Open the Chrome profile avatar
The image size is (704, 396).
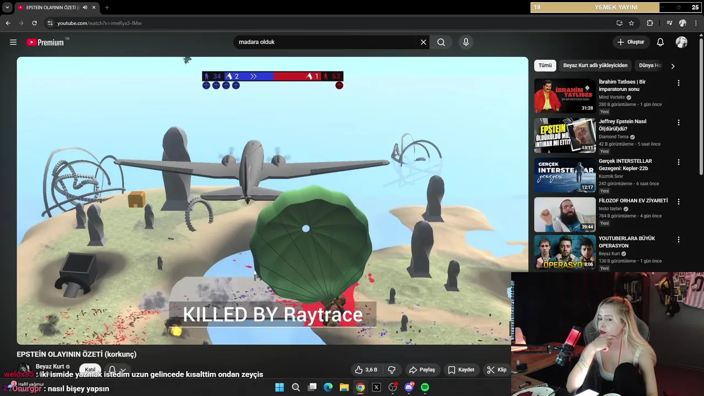683,23
